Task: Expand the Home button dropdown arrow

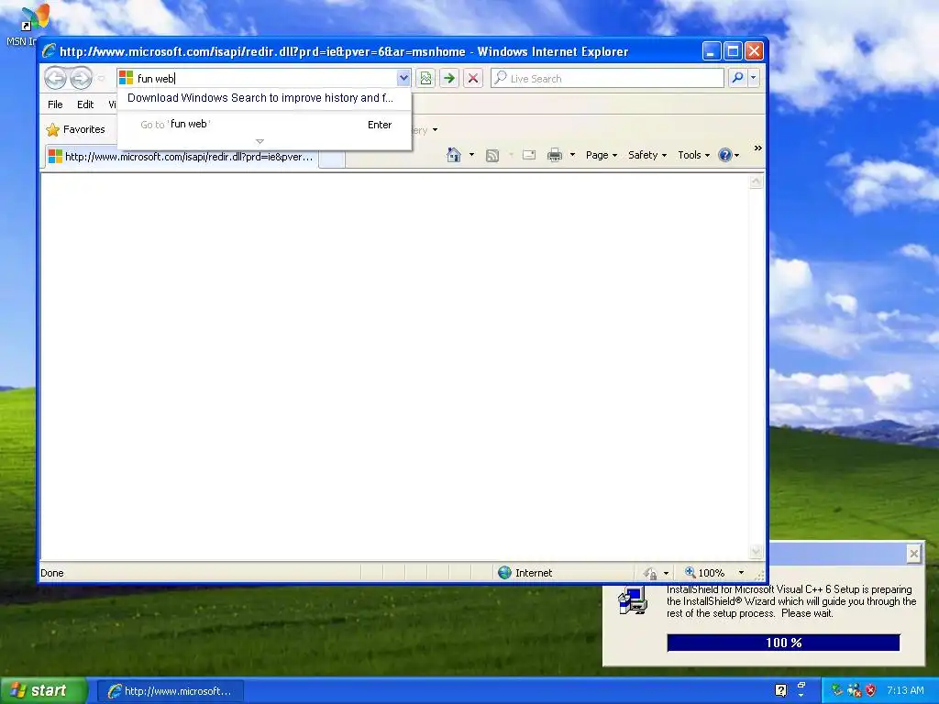Action: 471,155
